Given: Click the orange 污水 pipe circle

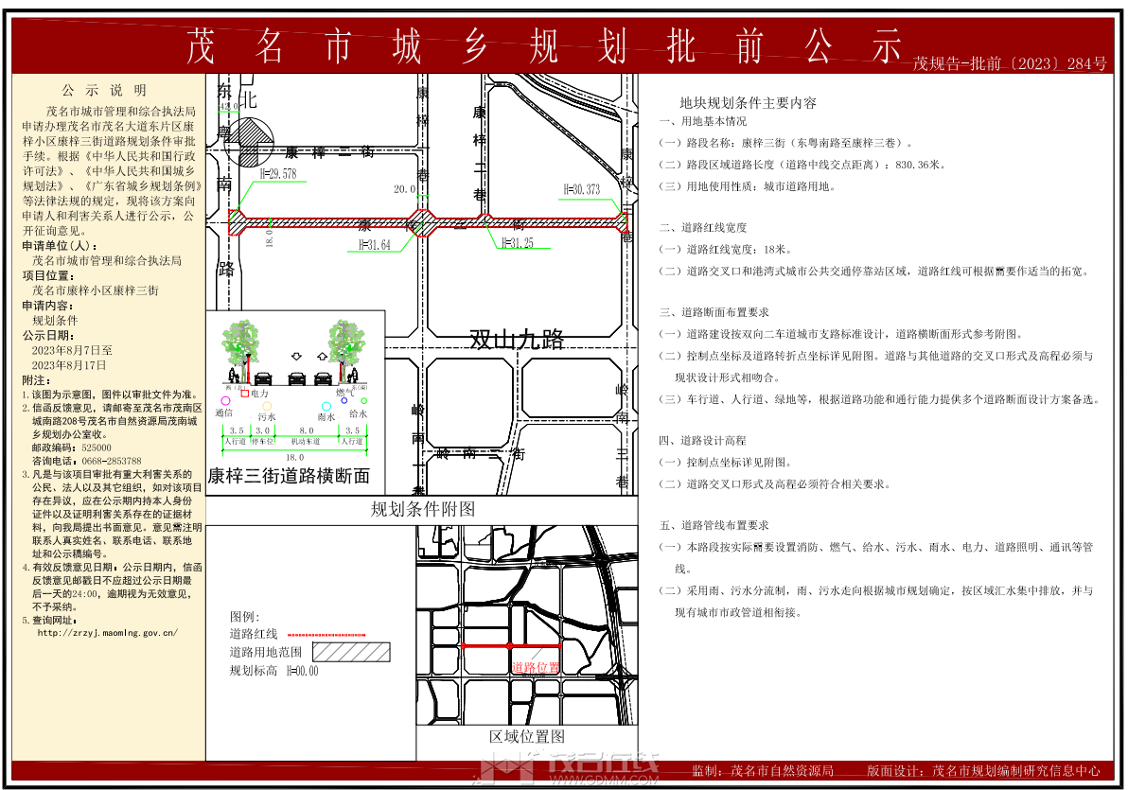Looking at the screenshot, I should 267,406.
